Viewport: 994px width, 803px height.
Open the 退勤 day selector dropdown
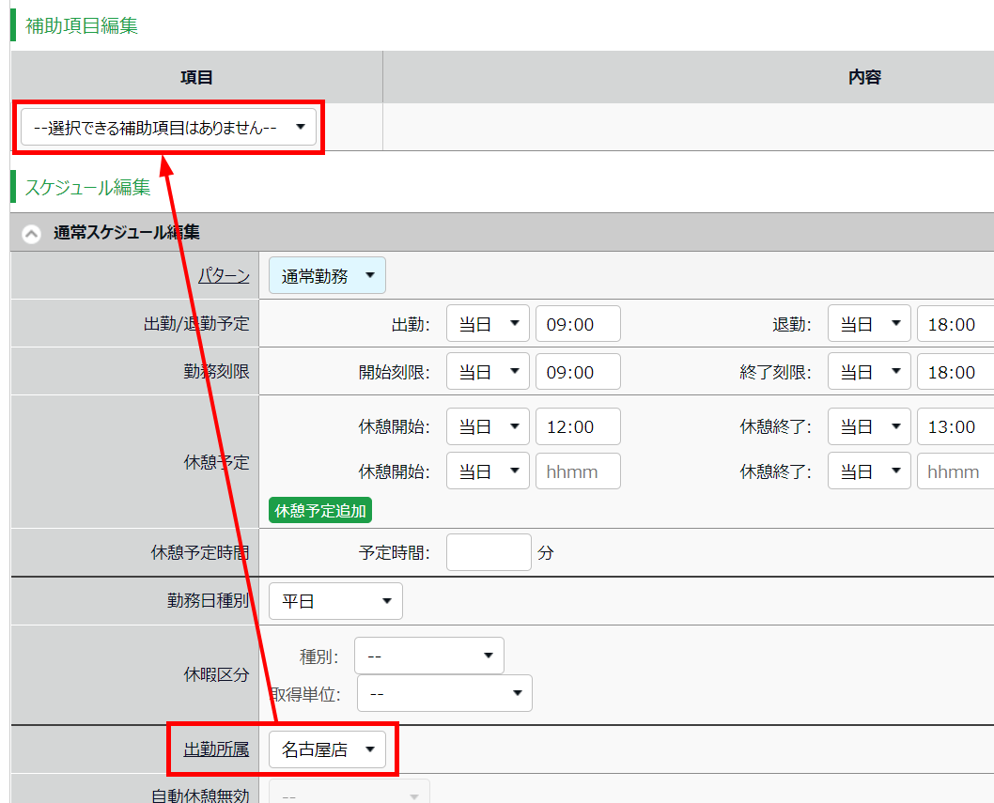click(869, 324)
